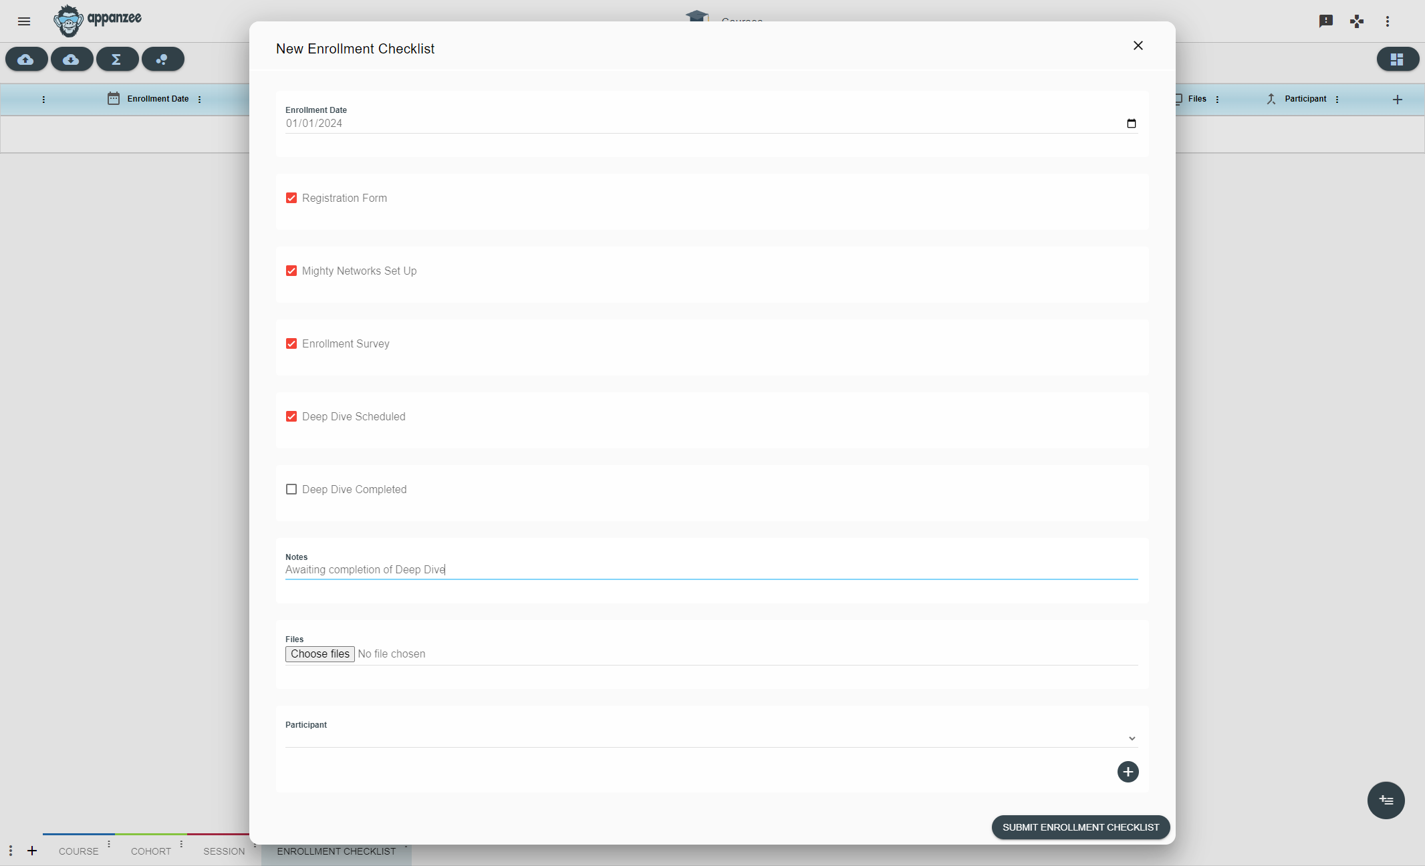Image resolution: width=1425 pixels, height=866 pixels.
Task: Uncheck the Enrollment Survey checkbox
Action: 291,343
